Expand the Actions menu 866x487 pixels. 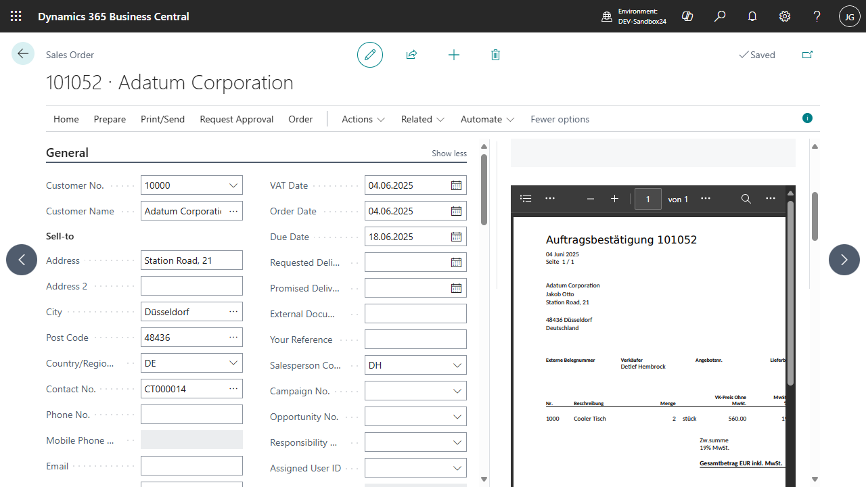click(363, 119)
